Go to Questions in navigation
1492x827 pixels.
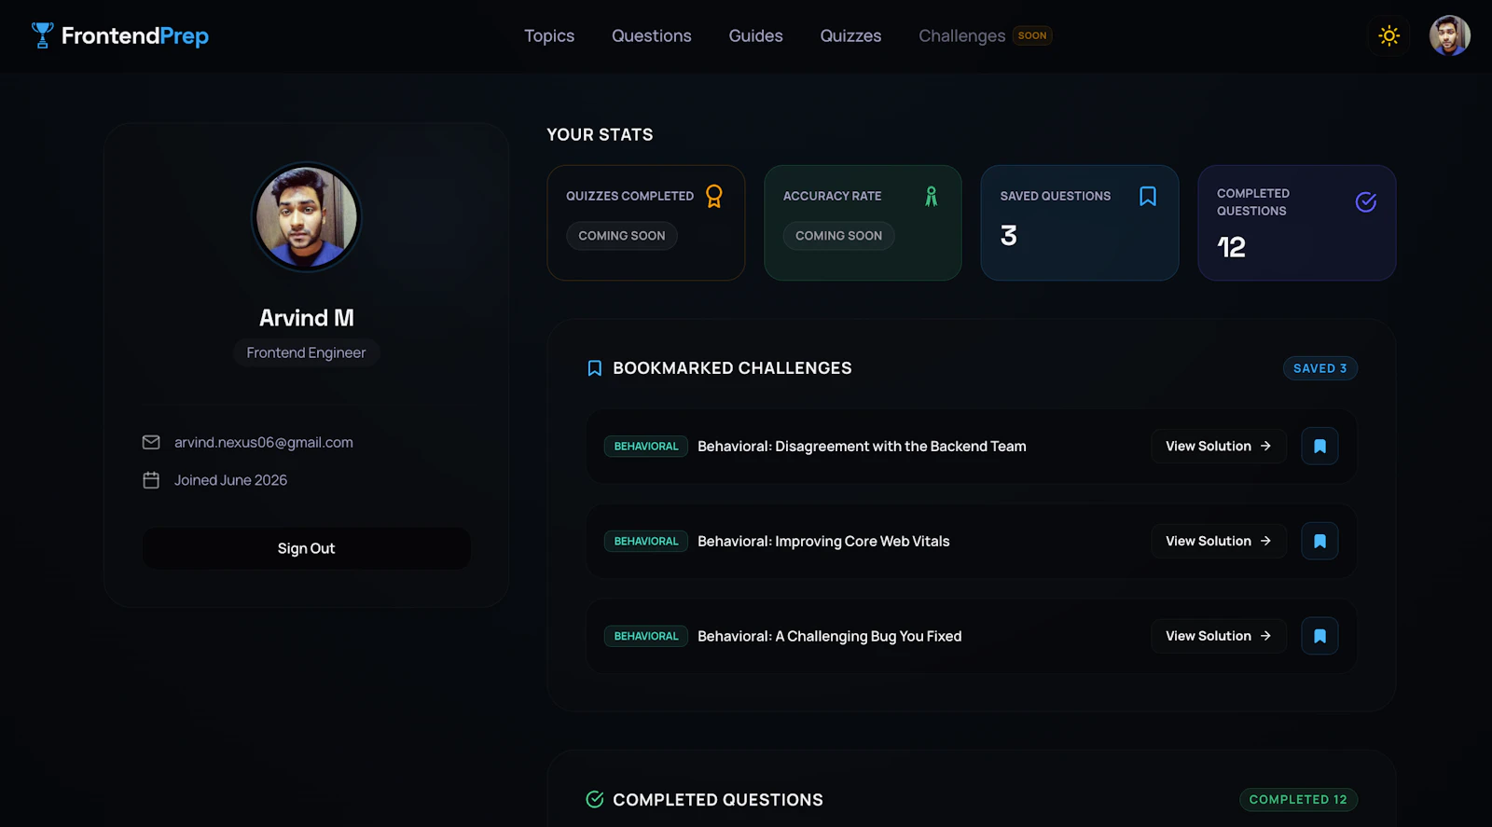point(652,35)
